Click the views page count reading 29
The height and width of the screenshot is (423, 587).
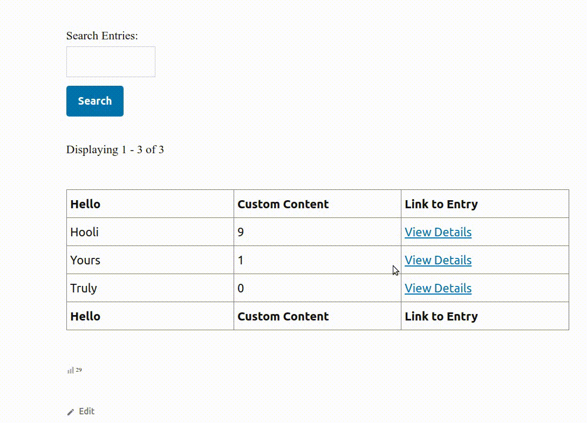coord(78,370)
